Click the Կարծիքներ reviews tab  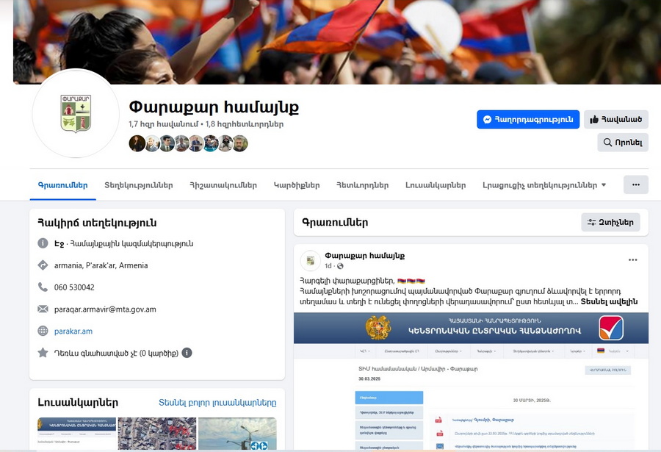pos(297,185)
